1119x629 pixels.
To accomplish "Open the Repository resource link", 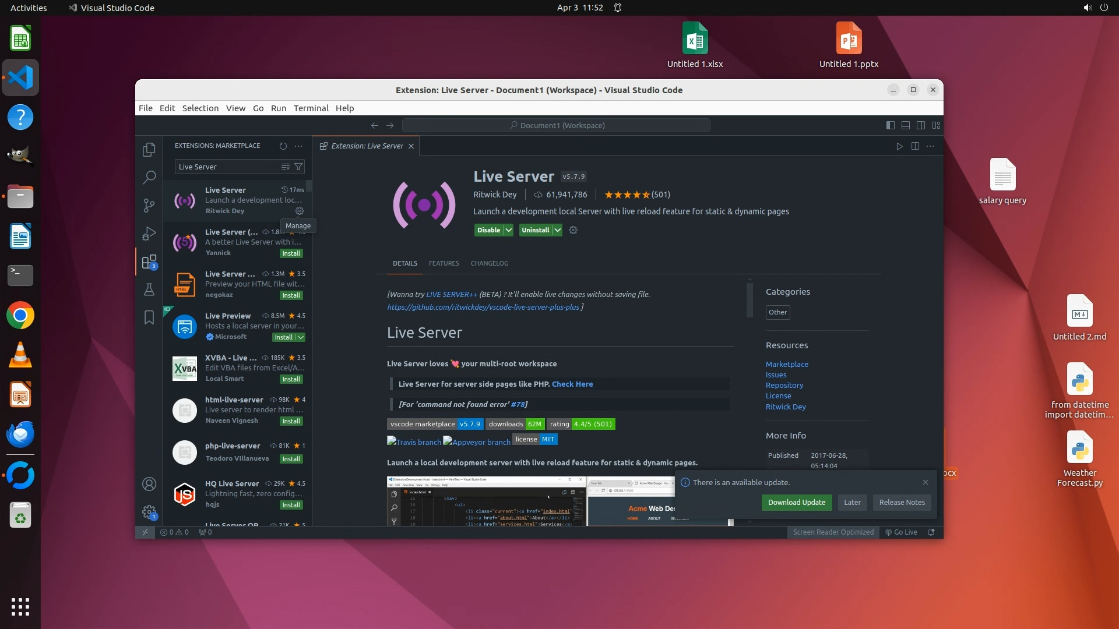I will click(x=784, y=386).
